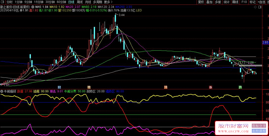This screenshot has width=269, height=136.
Task: Switch to 月线 monthly chart
Action: [88, 2]
